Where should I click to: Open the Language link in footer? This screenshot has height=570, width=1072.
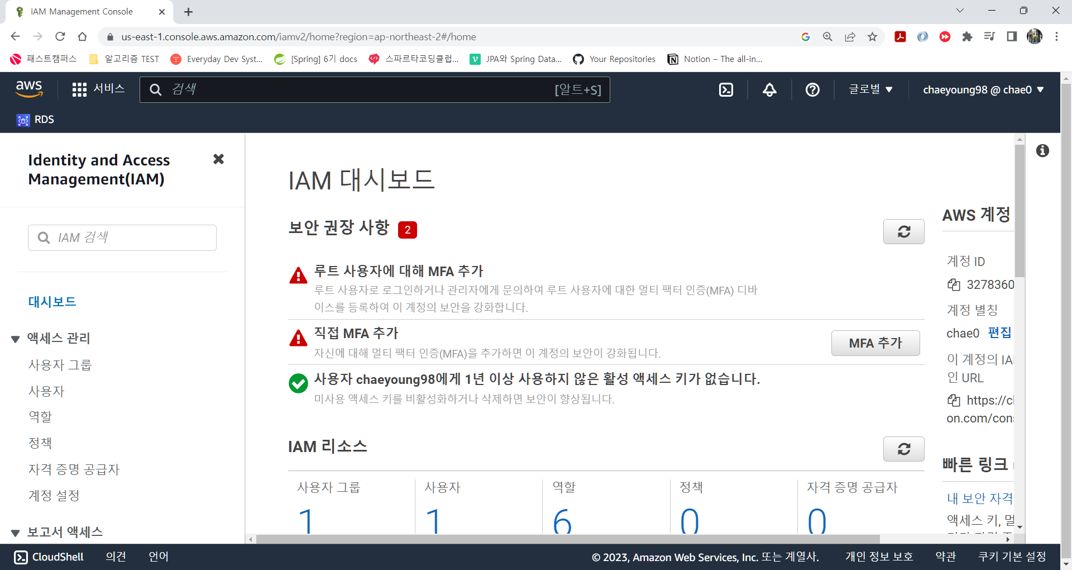click(159, 557)
